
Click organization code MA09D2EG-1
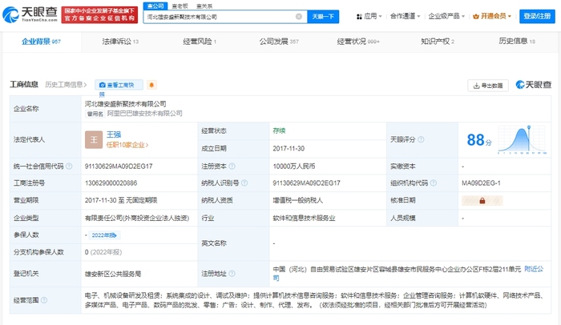coord(481,183)
